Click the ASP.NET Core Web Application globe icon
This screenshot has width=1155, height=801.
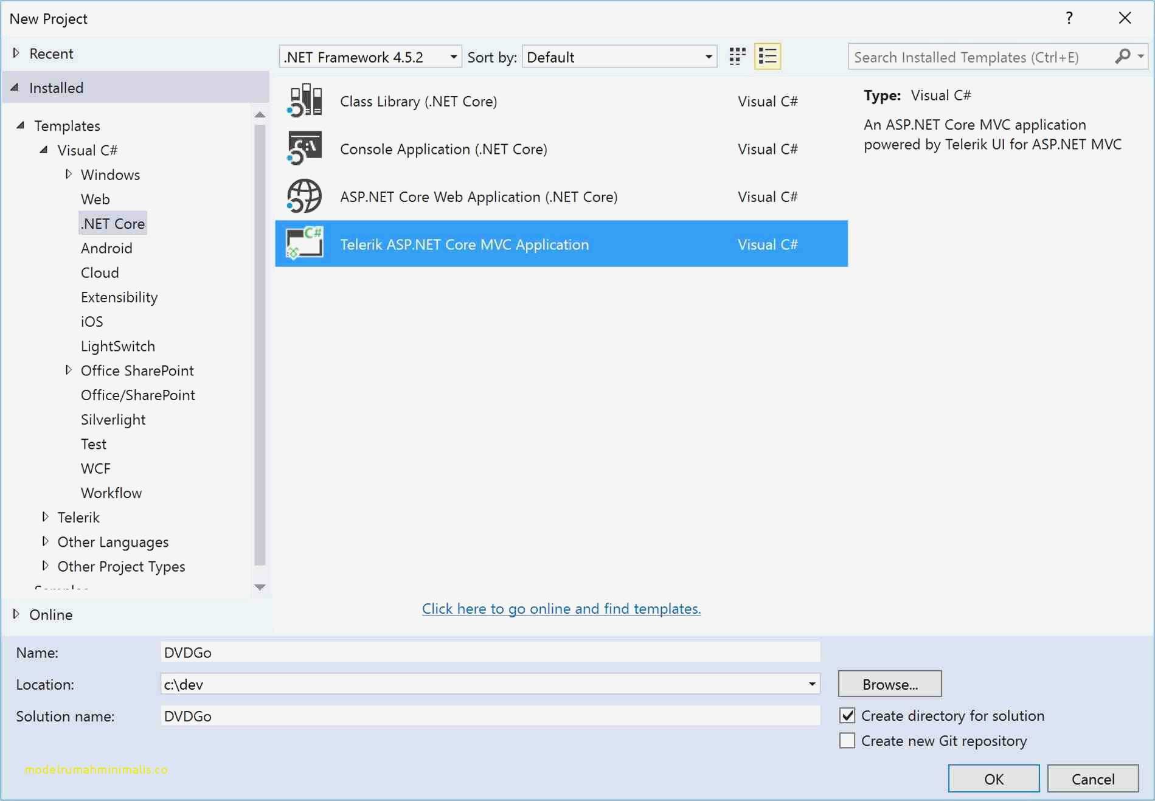(x=305, y=196)
